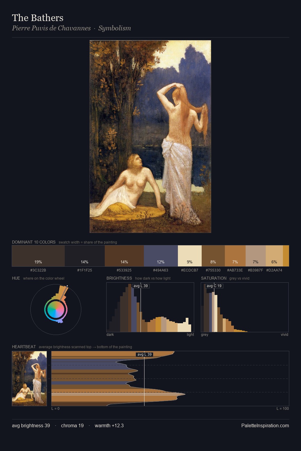
Task: Click the title The Bathers
Action: point(38,18)
